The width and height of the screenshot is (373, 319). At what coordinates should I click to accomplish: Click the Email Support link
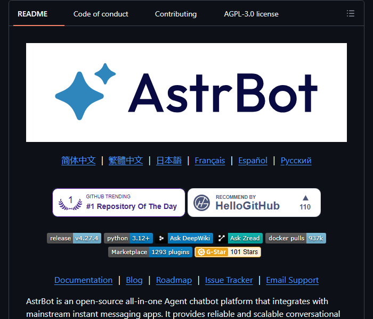coord(293,280)
